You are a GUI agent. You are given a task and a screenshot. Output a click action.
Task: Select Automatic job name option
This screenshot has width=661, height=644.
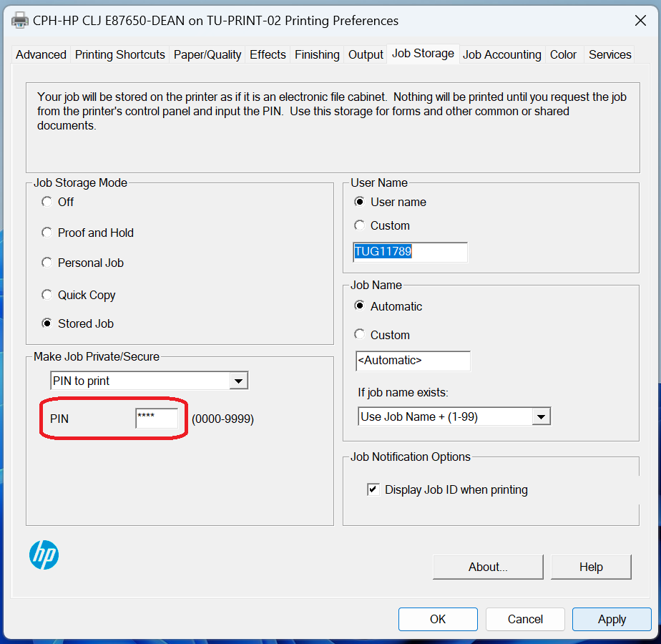[x=388, y=306]
